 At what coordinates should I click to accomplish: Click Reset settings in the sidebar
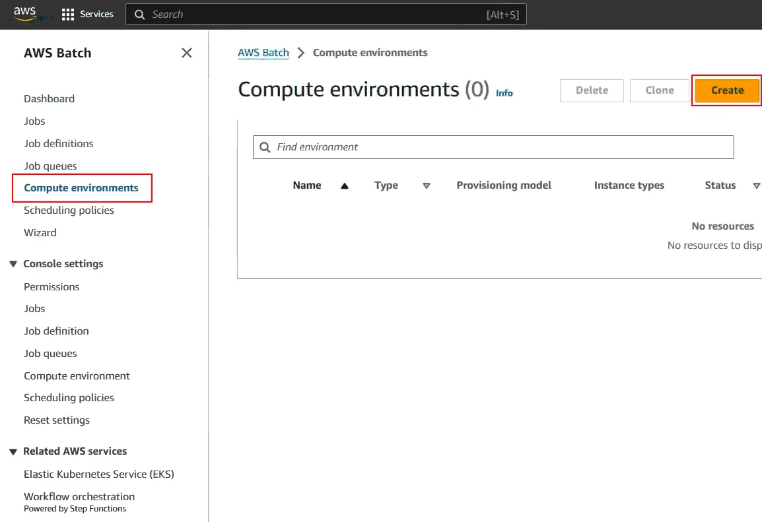pyautogui.click(x=57, y=420)
